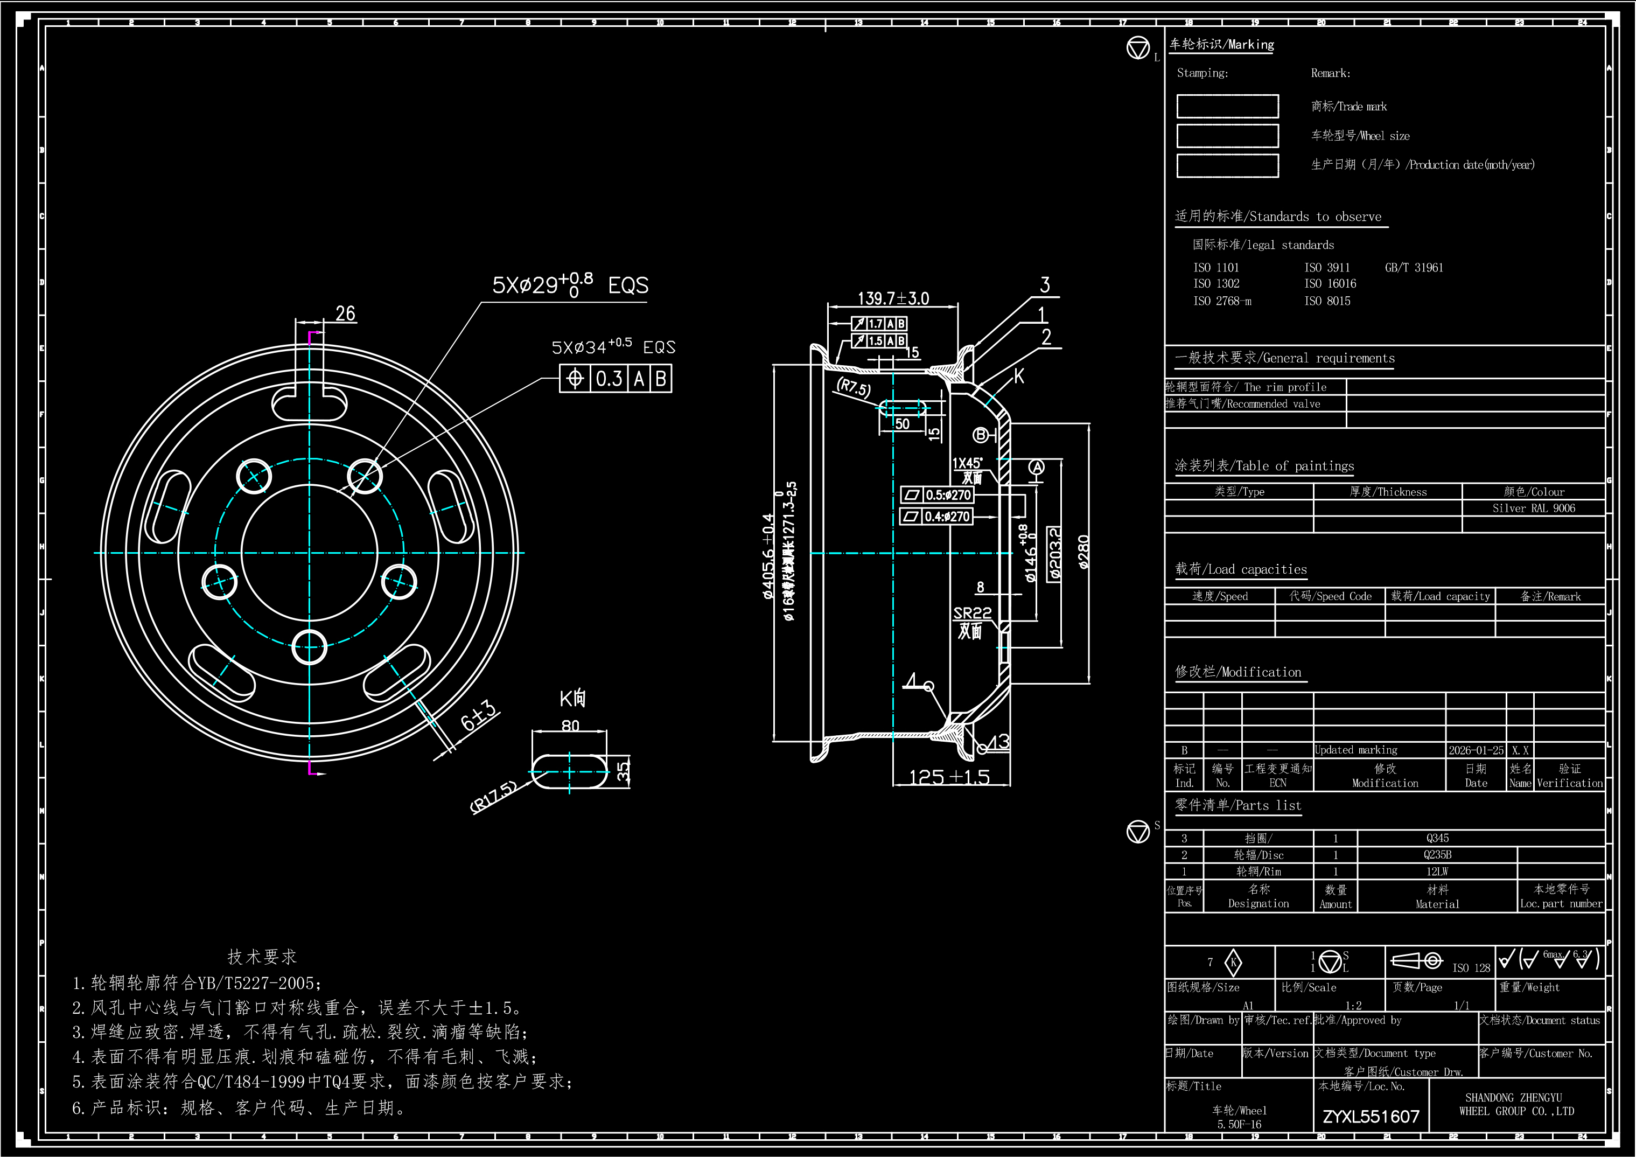
Task: Click the position tolerance symbol in 0.3 A B frame
Action: click(575, 379)
